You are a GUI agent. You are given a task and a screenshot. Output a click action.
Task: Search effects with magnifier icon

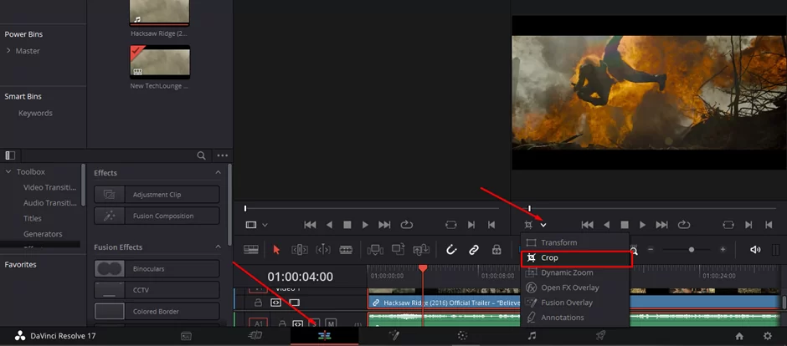[201, 155]
